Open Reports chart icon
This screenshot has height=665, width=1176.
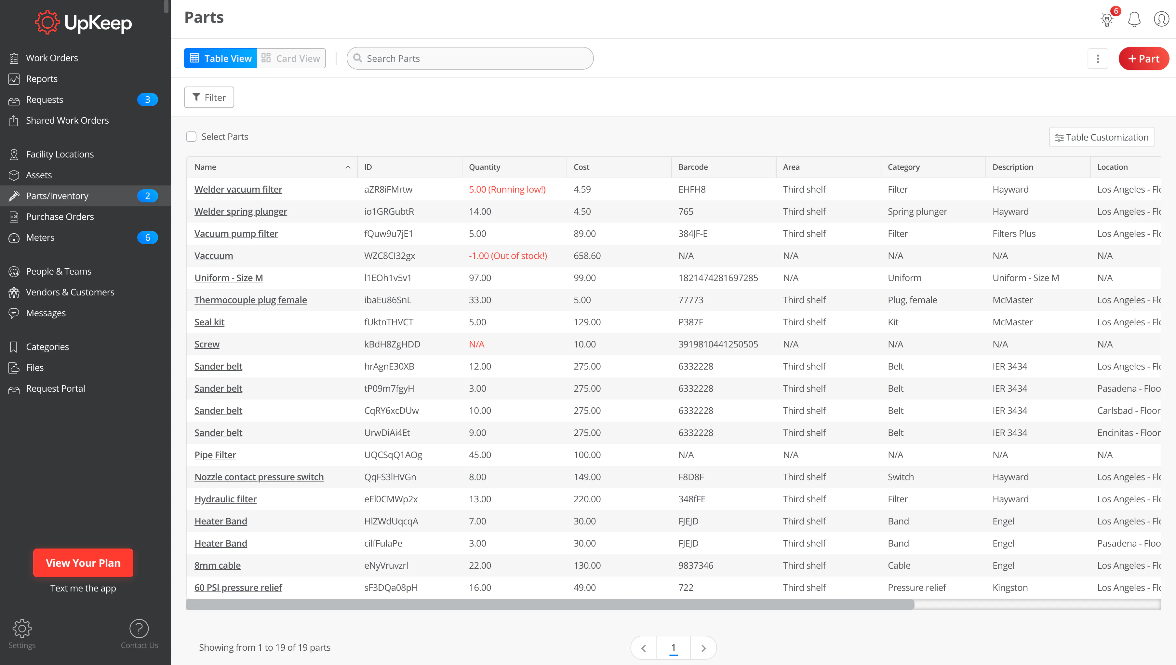coord(14,78)
